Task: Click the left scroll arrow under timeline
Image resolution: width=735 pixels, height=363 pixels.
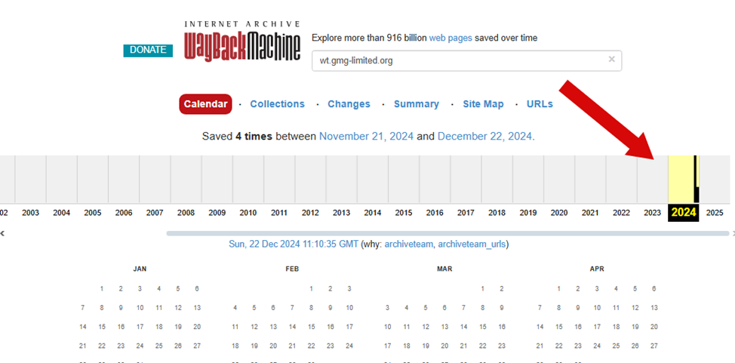Action: click(x=2, y=233)
